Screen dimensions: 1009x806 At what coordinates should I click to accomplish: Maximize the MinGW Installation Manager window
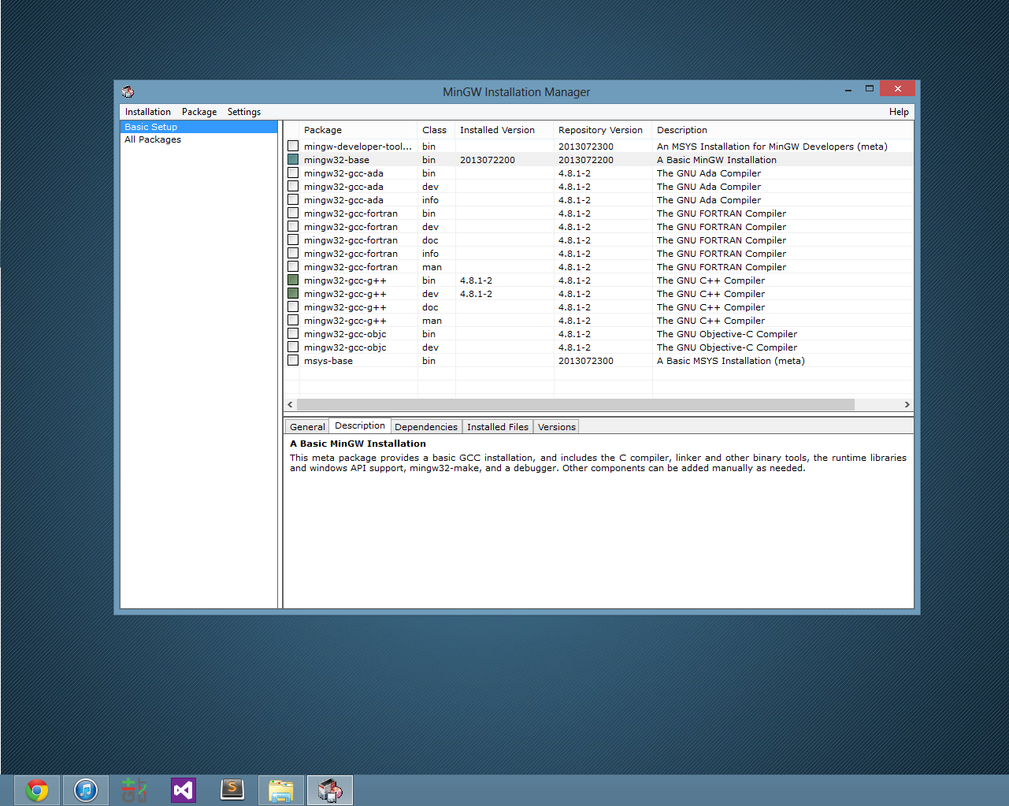[x=870, y=89]
